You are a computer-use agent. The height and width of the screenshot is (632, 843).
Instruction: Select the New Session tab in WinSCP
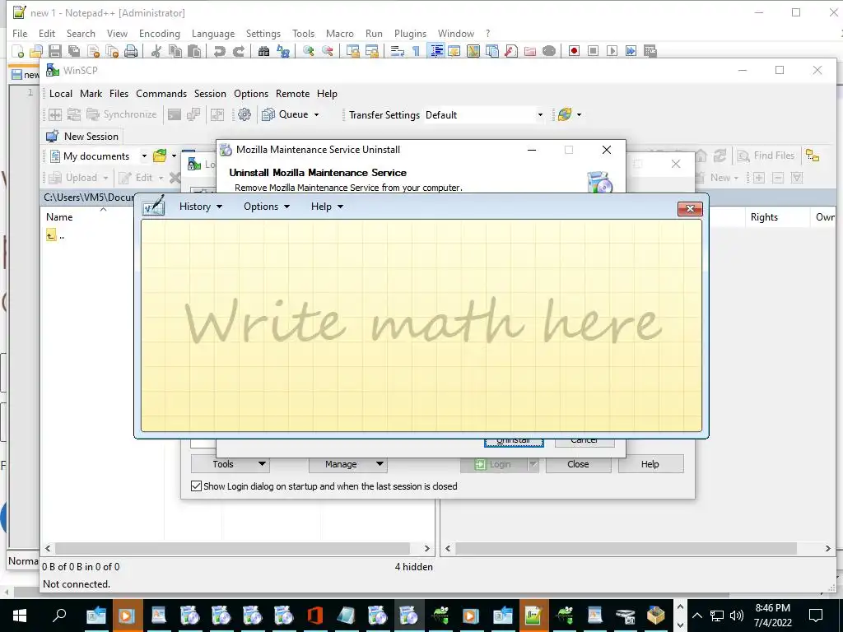pos(82,137)
